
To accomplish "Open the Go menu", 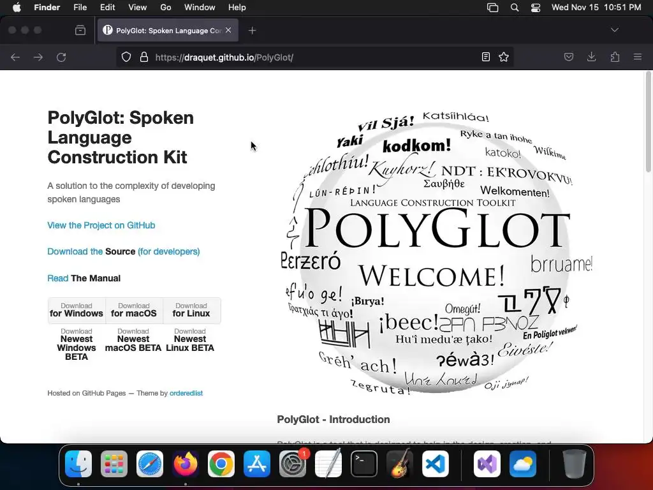I will 166,8.
